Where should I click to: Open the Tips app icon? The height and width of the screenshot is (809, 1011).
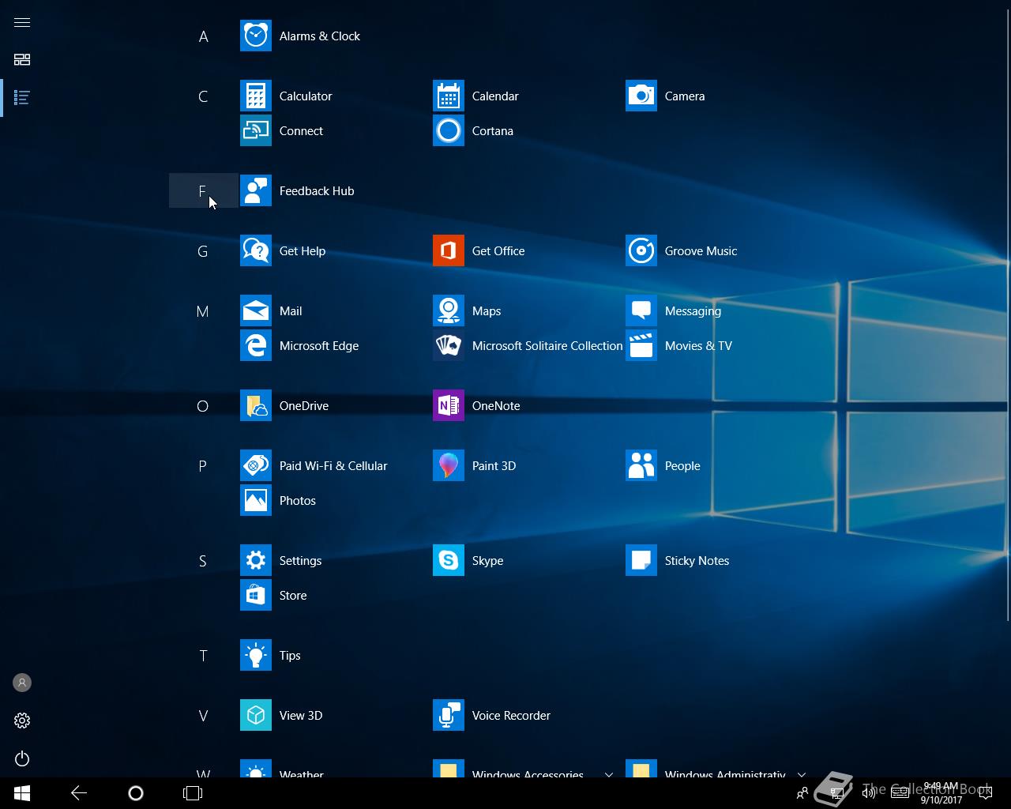[256, 656]
